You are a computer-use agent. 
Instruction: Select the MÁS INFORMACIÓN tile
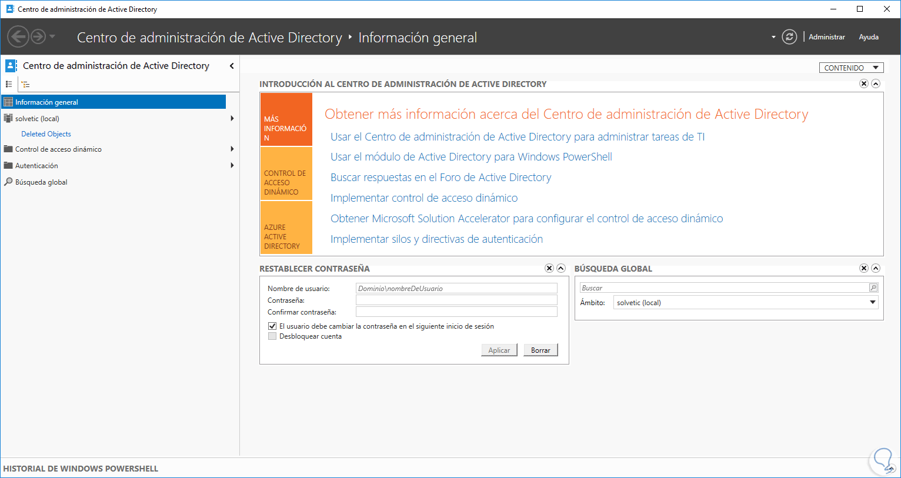(286, 119)
